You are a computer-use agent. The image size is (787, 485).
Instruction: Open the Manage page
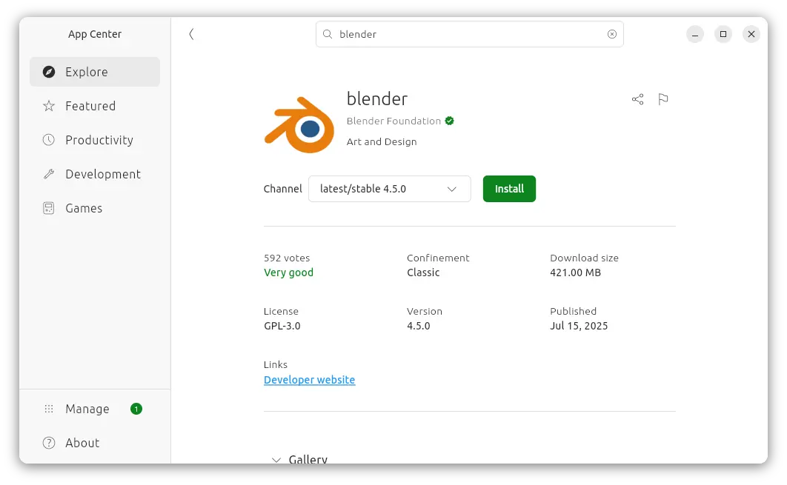click(95, 409)
